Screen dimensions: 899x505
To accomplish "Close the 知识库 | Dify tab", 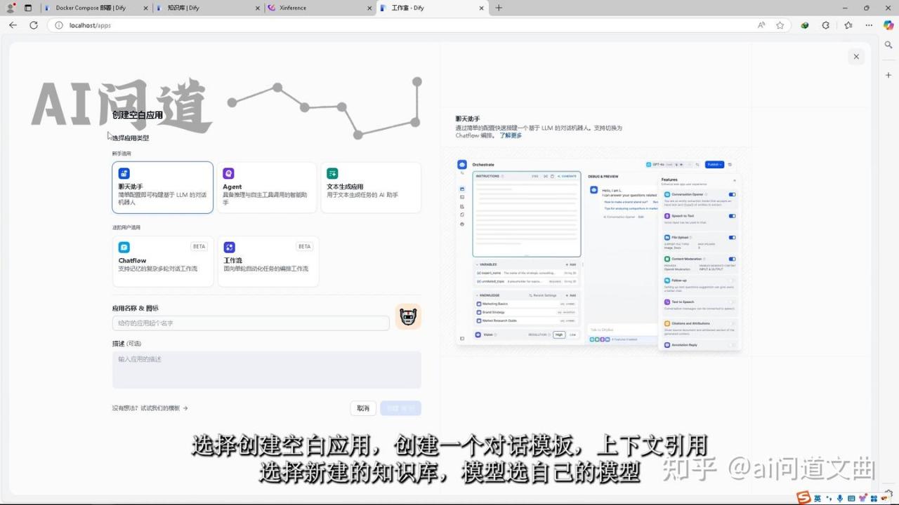I will [x=257, y=8].
